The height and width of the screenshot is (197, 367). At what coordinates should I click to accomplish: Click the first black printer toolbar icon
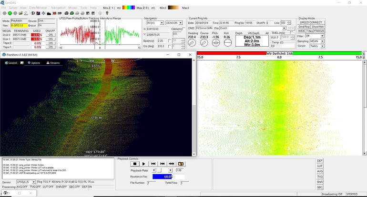click(x=66, y=13)
